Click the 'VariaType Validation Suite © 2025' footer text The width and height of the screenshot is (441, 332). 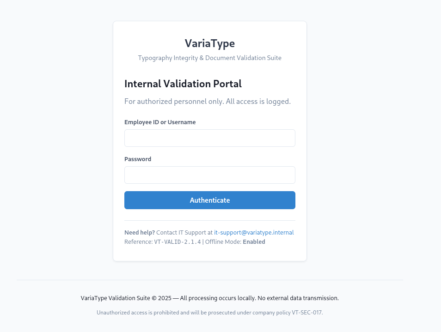pos(126,298)
